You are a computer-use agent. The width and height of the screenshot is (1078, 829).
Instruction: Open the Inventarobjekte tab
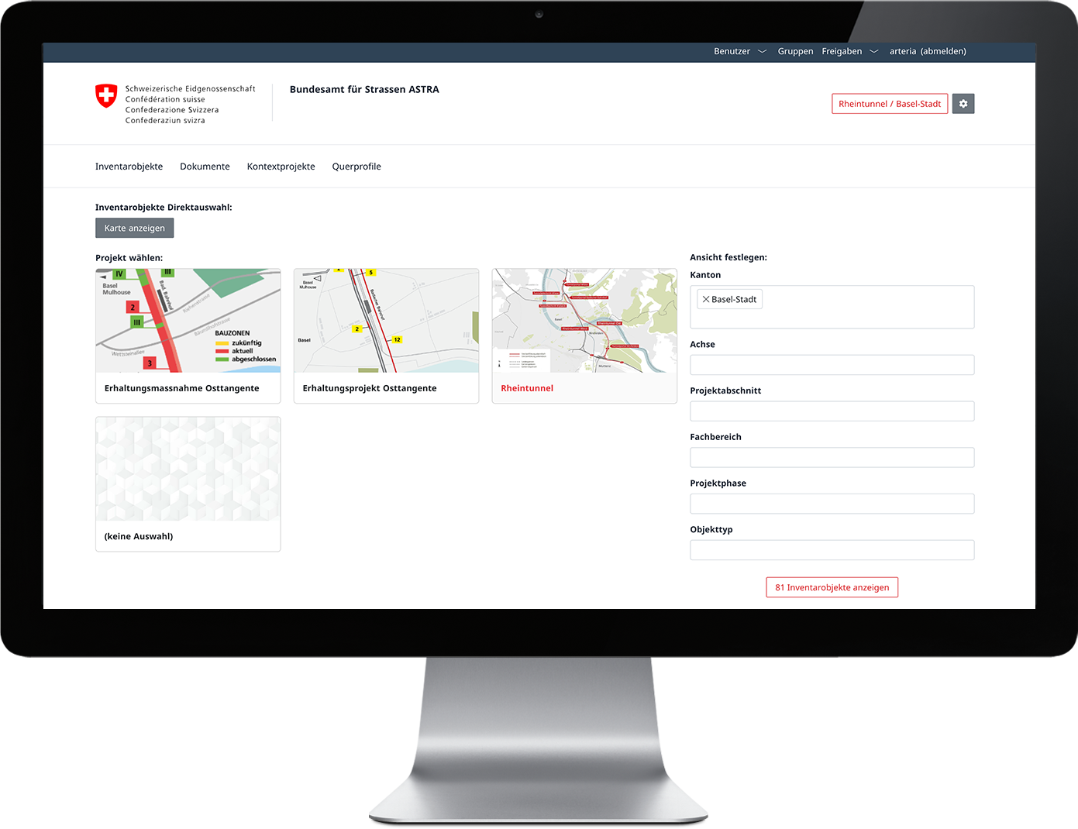(x=129, y=167)
